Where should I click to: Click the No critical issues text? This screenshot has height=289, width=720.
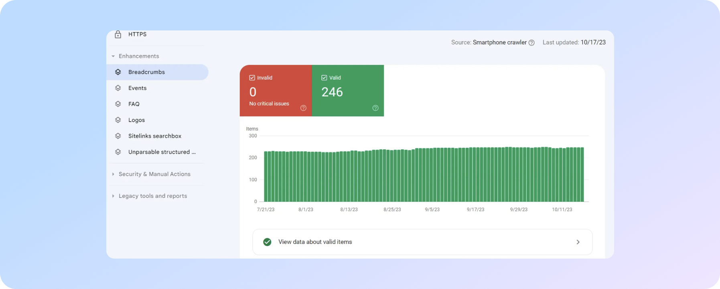(269, 104)
